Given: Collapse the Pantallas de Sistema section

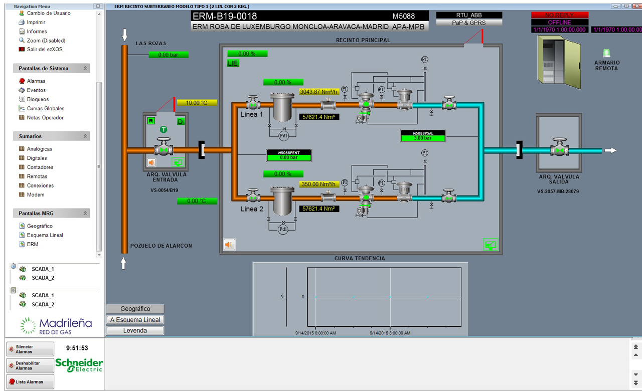Looking at the screenshot, I should (85, 68).
